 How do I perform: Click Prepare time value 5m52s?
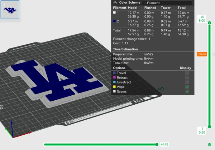(x=148, y=54)
